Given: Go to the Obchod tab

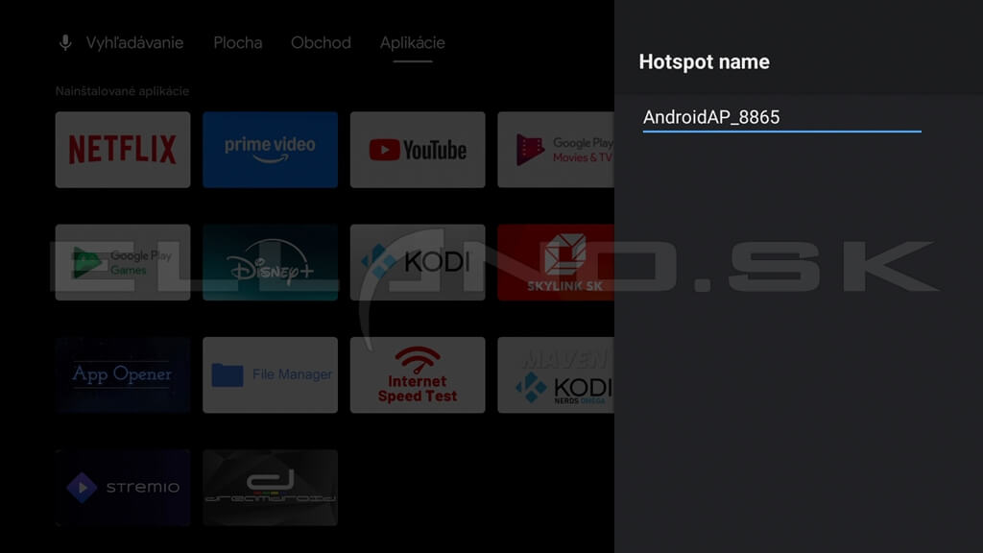Looking at the screenshot, I should (321, 43).
